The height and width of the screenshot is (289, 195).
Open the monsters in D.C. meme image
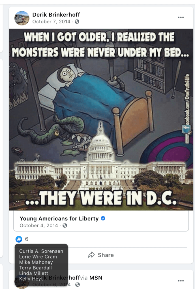pyautogui.click(x=101, y=119)
